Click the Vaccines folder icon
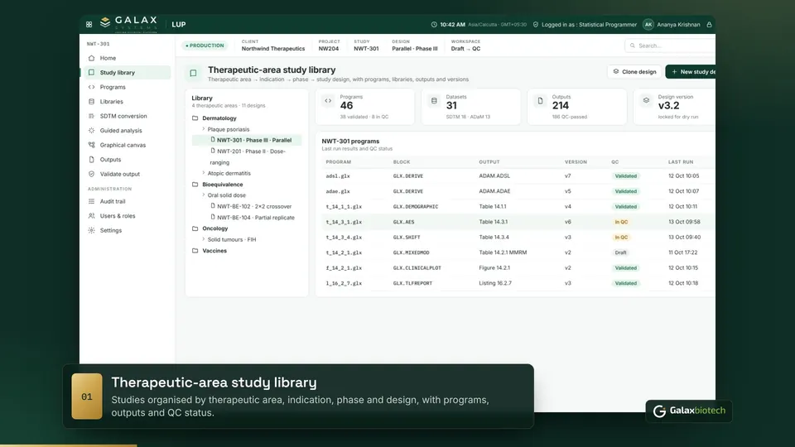Screen dimensions: 795x447 click(195, 250)
